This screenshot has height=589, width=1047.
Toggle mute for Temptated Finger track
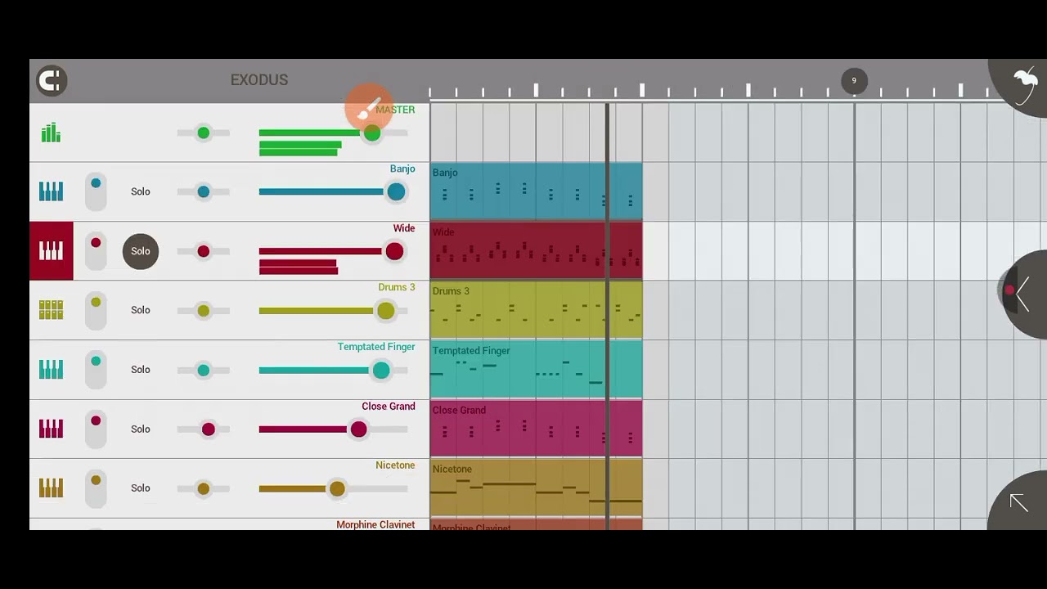click(96, 370)
